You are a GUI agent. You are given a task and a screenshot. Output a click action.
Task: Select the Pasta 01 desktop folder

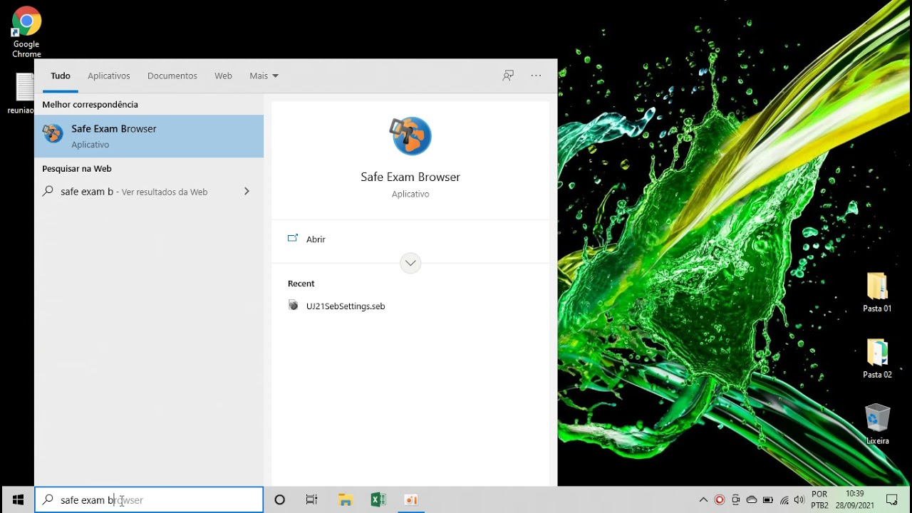(877, 292)
